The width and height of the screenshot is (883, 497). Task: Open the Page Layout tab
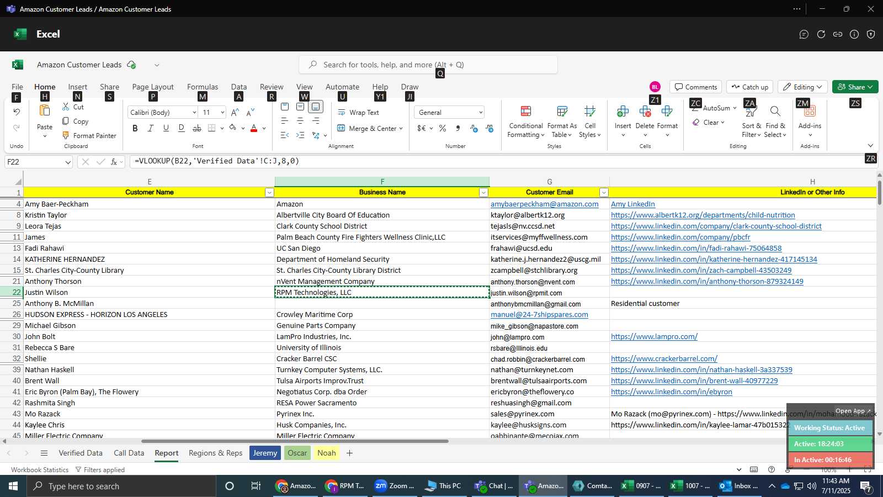(x=153, y=87)
